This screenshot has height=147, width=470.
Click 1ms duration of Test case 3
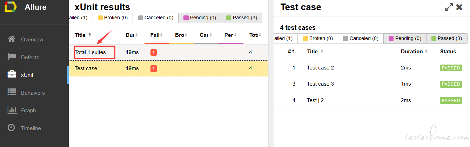406,84
